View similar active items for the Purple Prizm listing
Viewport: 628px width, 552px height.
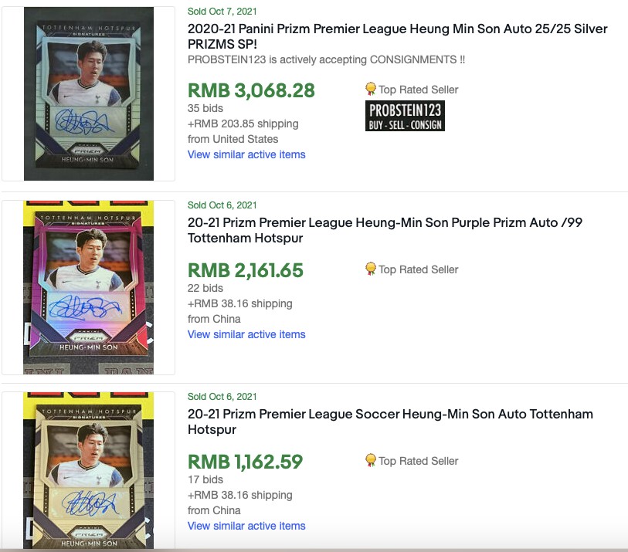coord(246,334)
